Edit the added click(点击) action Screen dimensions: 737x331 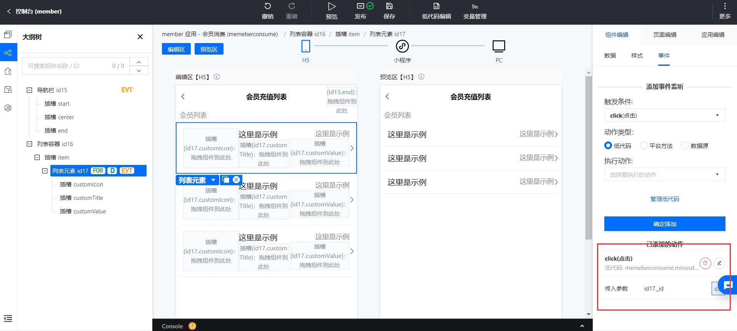pos(719,263)
